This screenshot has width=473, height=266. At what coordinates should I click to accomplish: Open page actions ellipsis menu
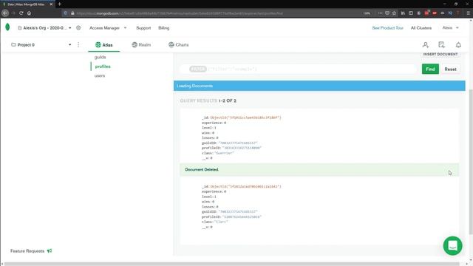[x=380, y=13]
